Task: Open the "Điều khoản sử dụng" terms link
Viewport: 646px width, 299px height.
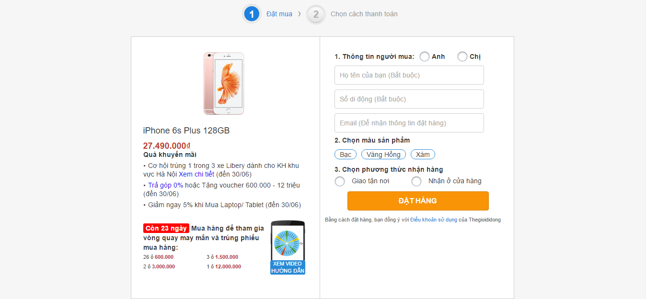Action: (433, 220)
